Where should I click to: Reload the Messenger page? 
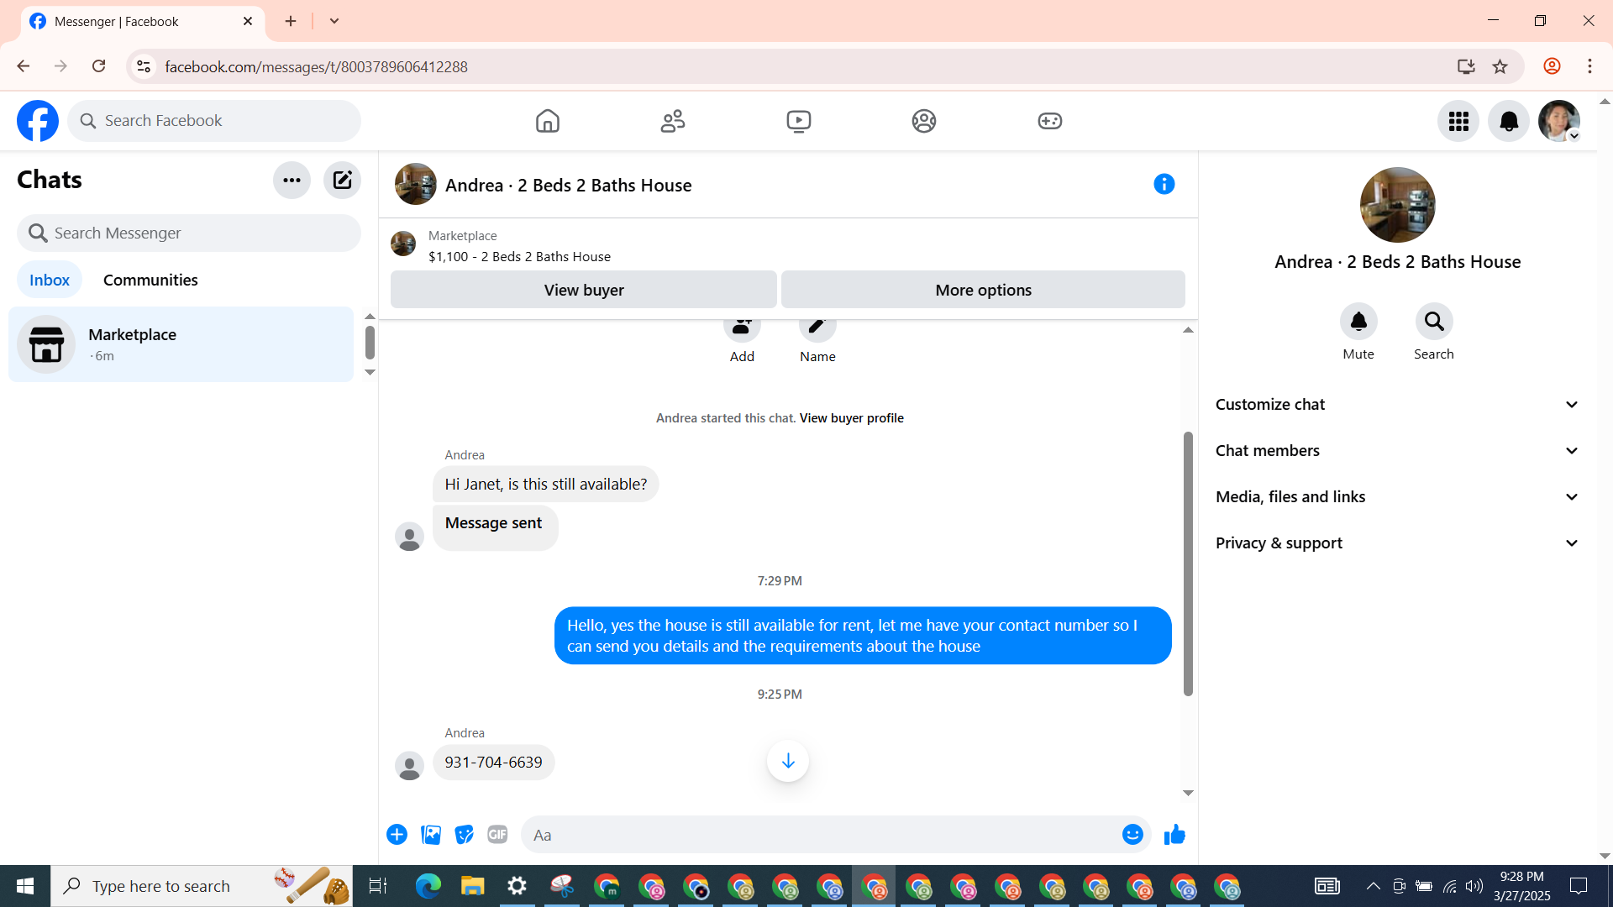99,66
